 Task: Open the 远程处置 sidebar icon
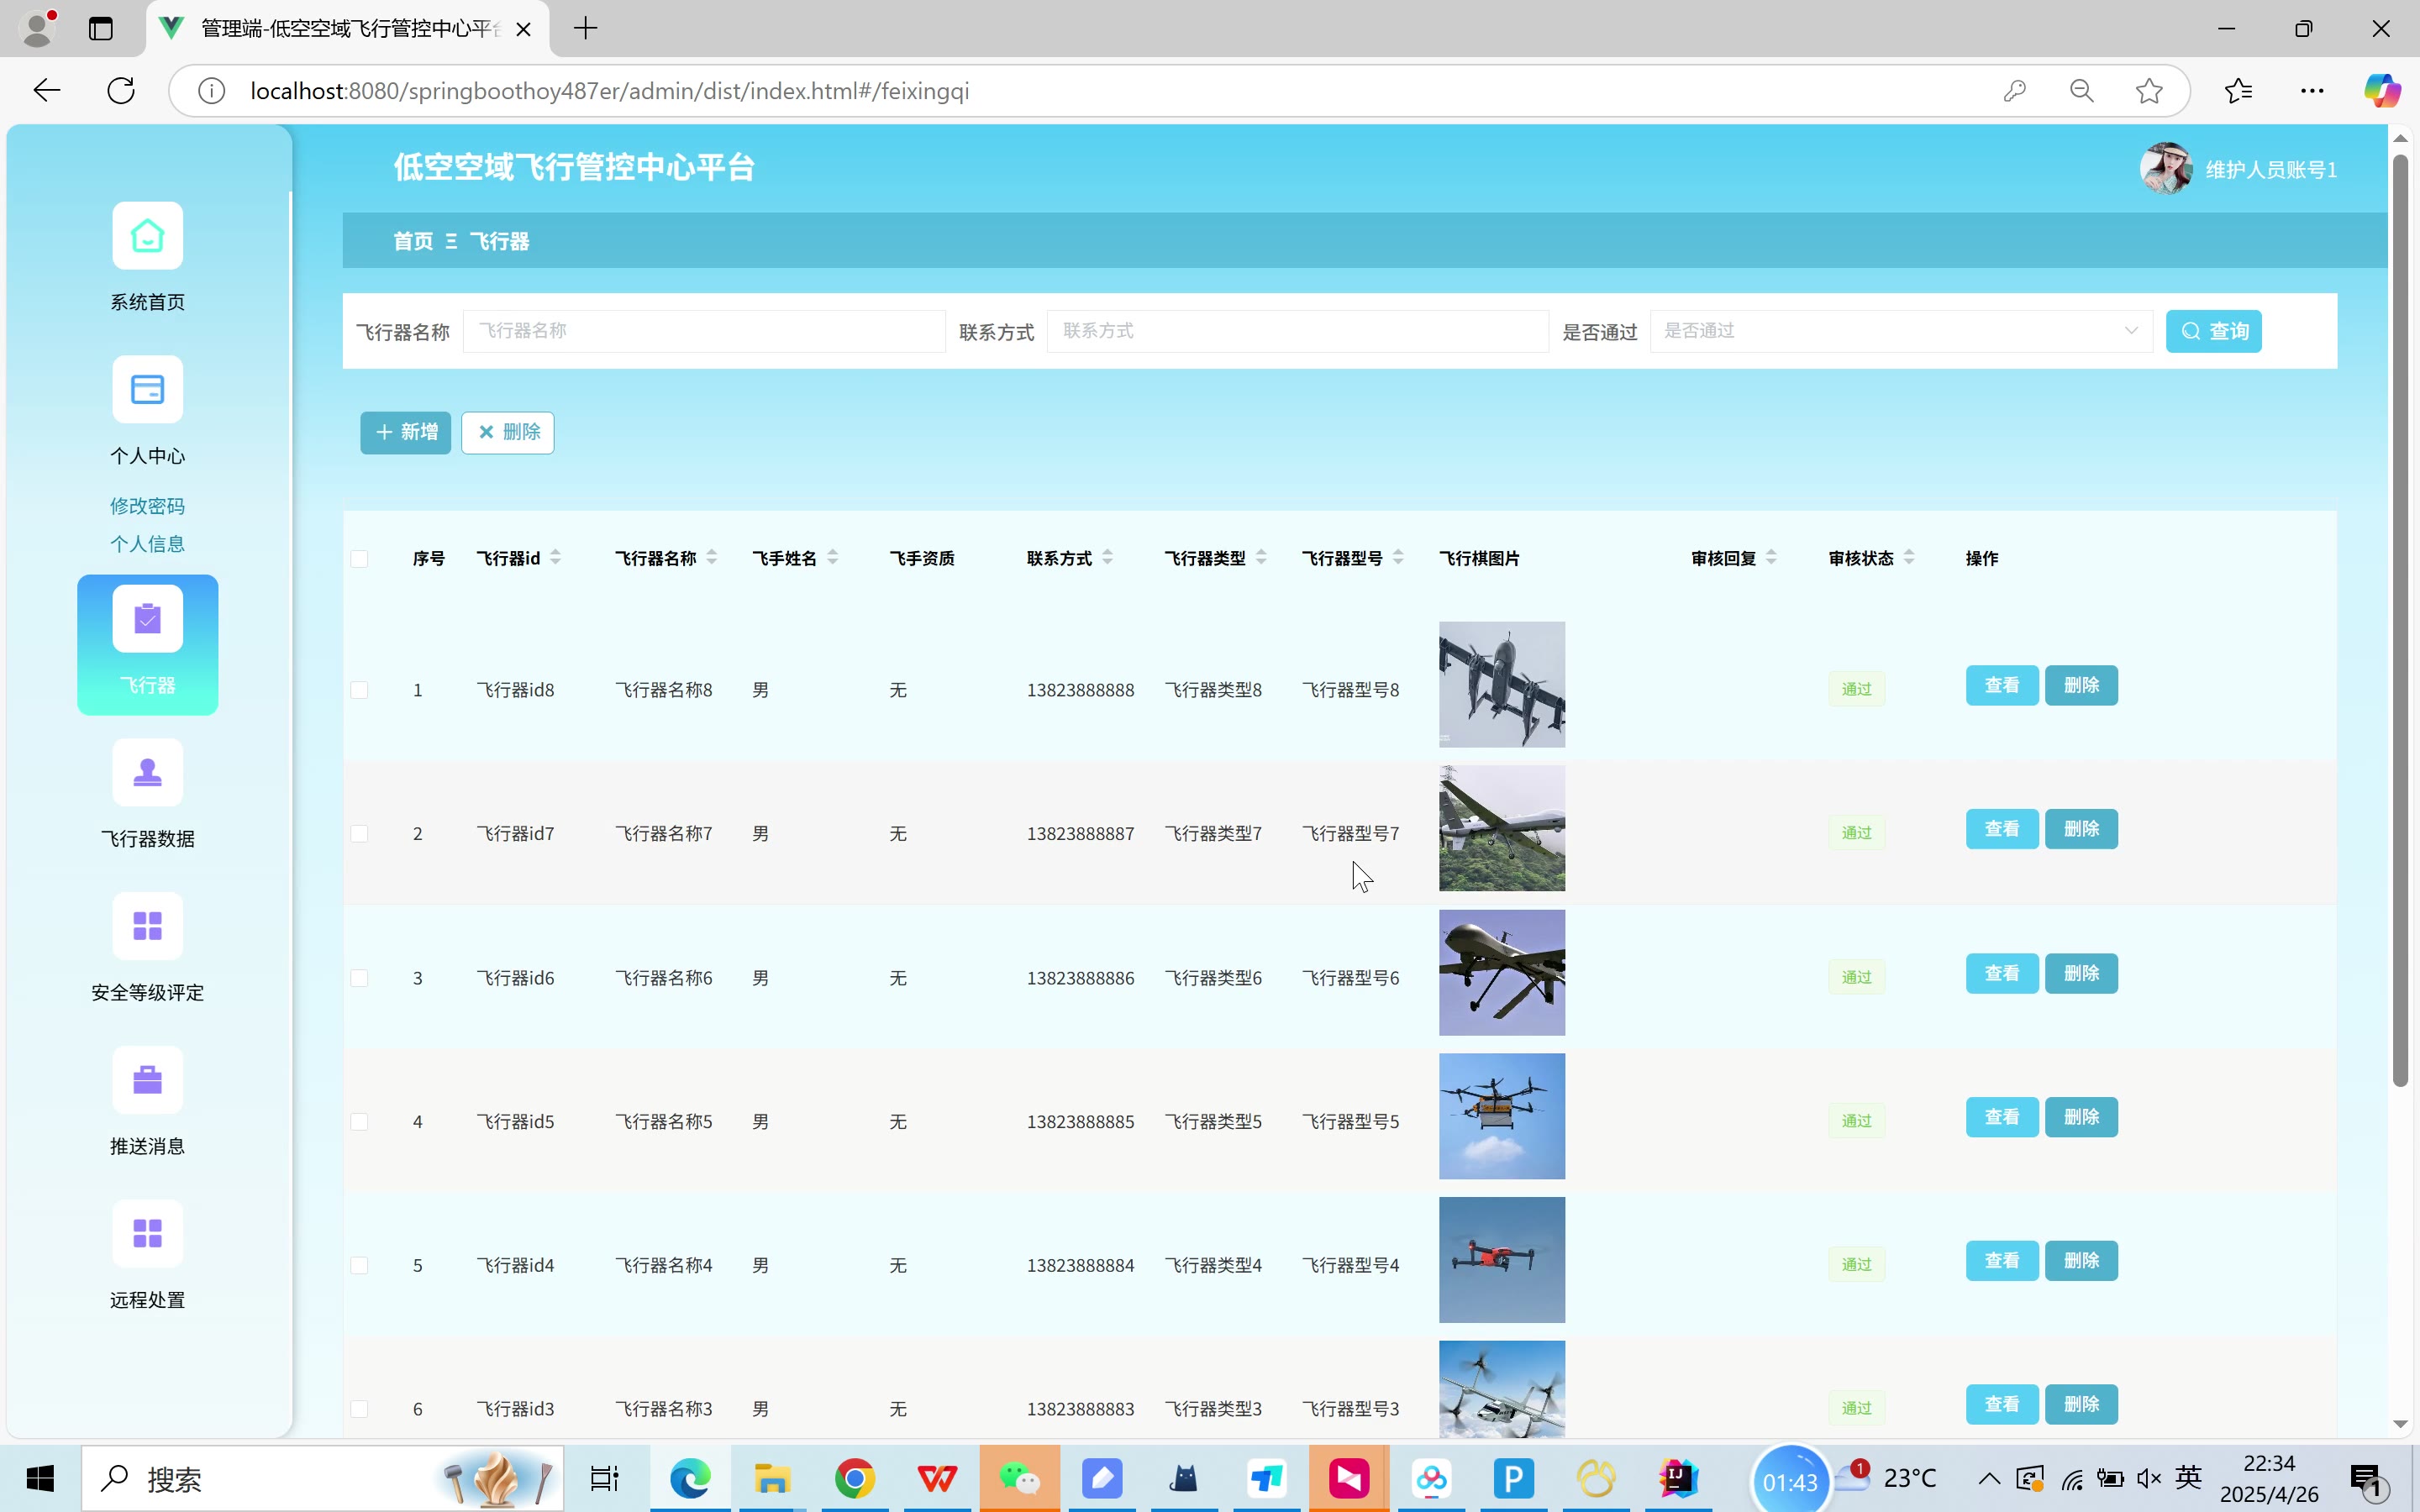[x=147, y=1233]
